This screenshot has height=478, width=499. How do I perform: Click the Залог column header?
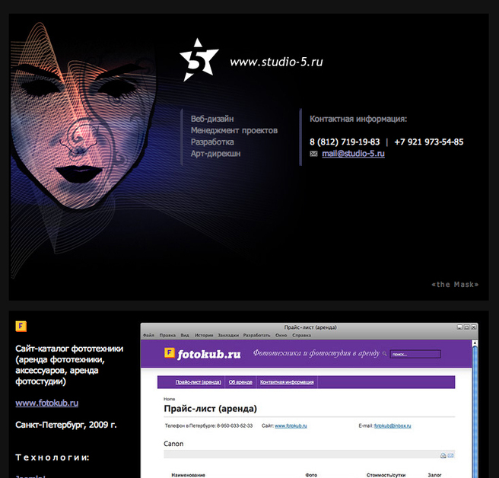pyautogui.click(x=434, y=475)
